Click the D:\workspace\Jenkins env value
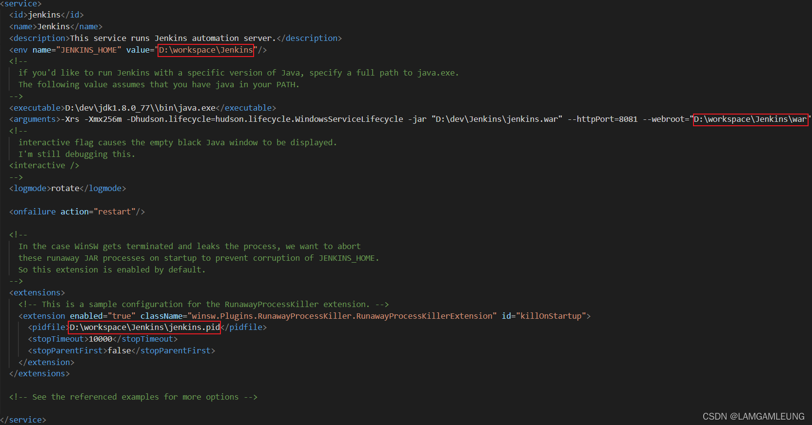Screen dimensions: 812x425 [x=206, y=50]
